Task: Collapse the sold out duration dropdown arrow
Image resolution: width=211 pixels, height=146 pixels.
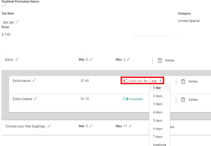Action: [x=161, y=81]
